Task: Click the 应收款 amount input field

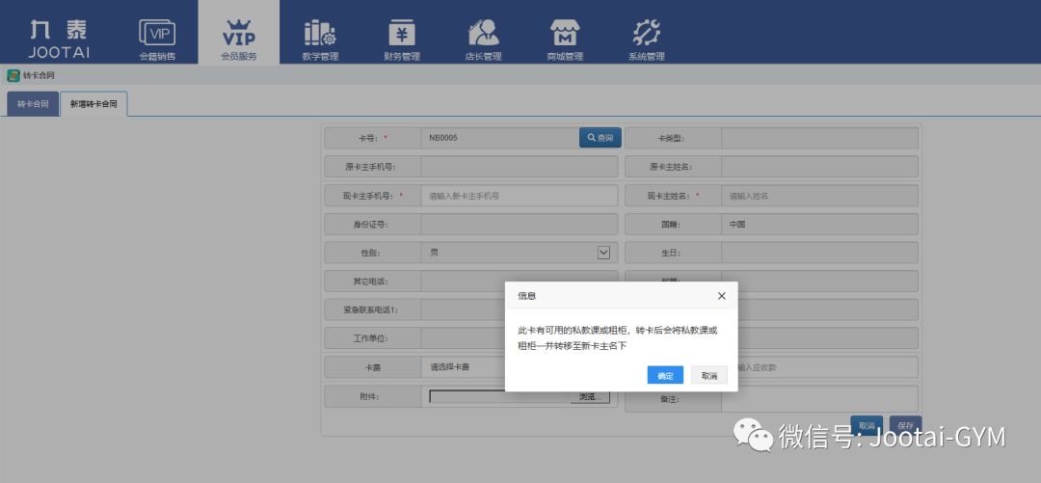Action: tap(827, 366)
